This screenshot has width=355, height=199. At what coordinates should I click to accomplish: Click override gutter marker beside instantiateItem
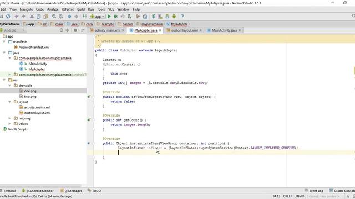coord(89,143)
